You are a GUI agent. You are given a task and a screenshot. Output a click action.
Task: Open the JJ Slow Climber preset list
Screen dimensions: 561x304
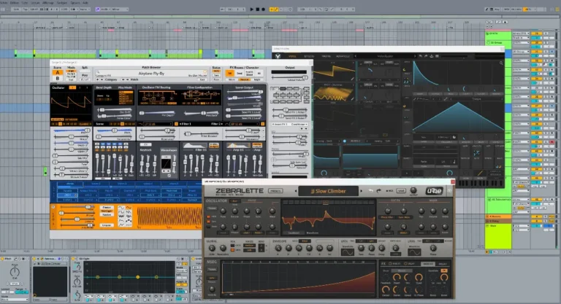coord(328,191)
